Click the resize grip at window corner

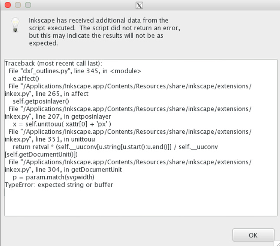pos(277,243)
